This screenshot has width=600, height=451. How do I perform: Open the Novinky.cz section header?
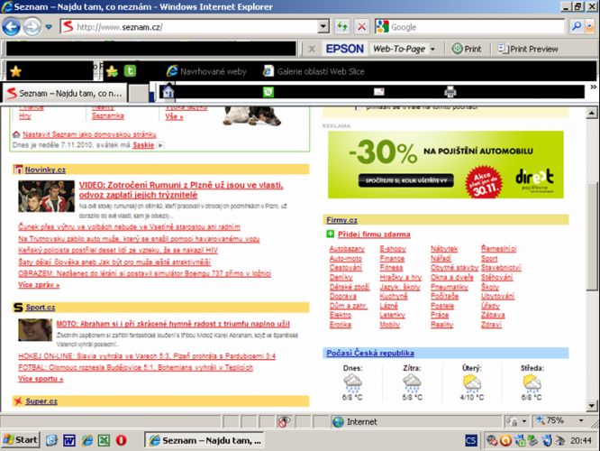pyautogui.click(x=45, y=170)
